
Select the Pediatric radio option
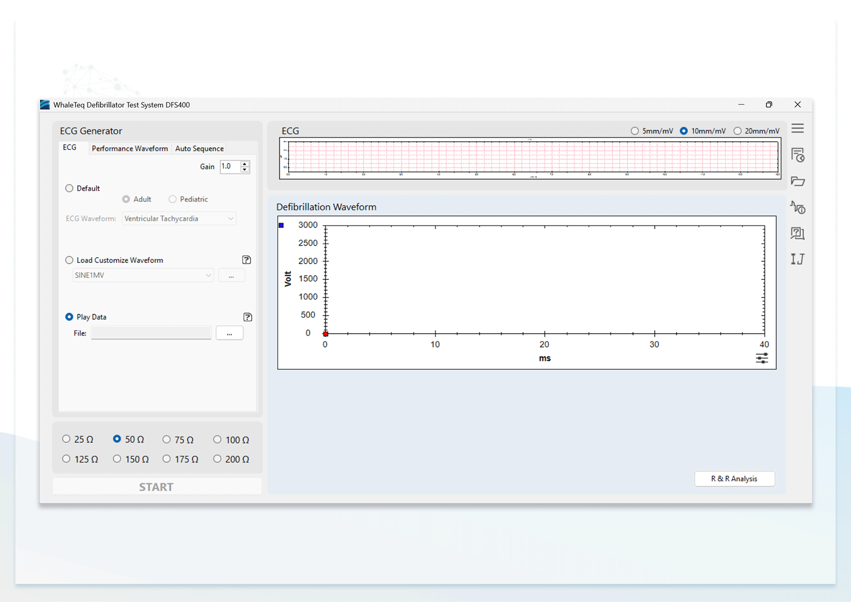pyautogui.click(x=172, y=199)
